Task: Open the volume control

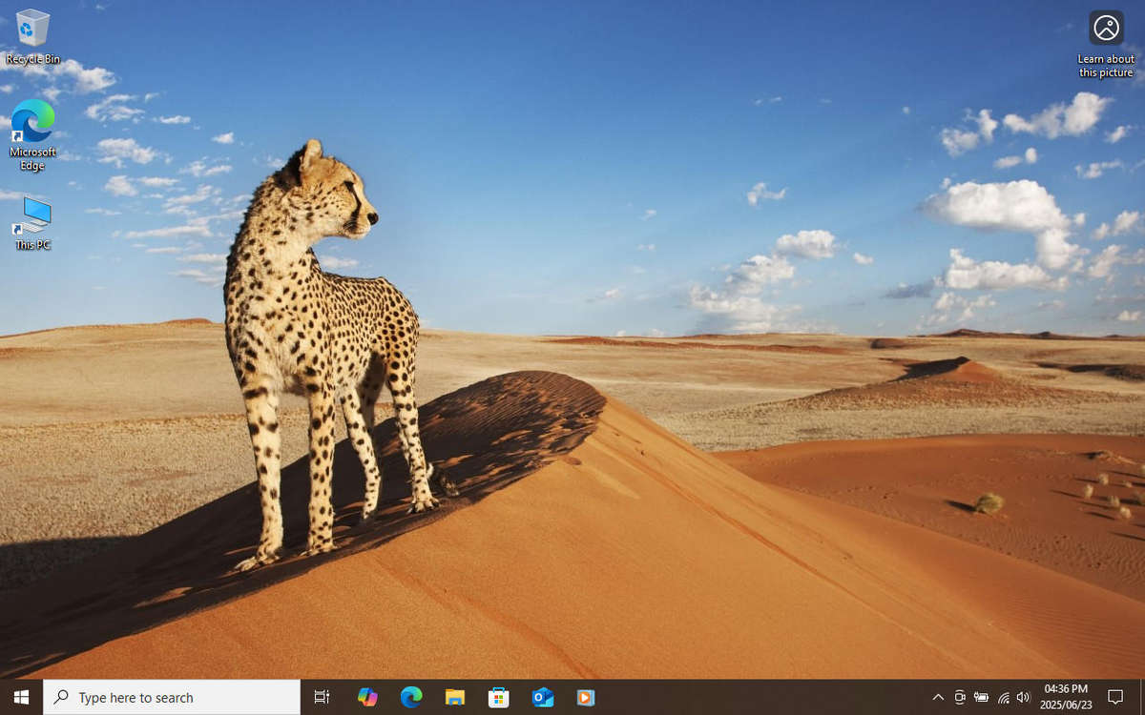Action: point(1023,697)
